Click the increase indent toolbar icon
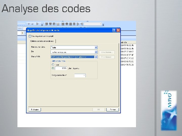Viewport: 182px width, 136px height. (x=32, y=24)
